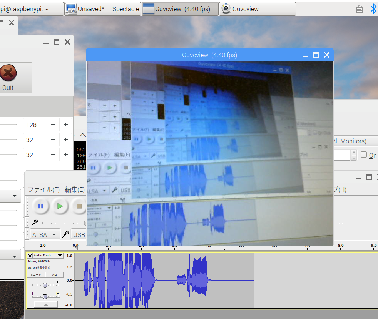
Task: Click the Guvcview (4.40 fps) video preview
Action: [210, 153]
